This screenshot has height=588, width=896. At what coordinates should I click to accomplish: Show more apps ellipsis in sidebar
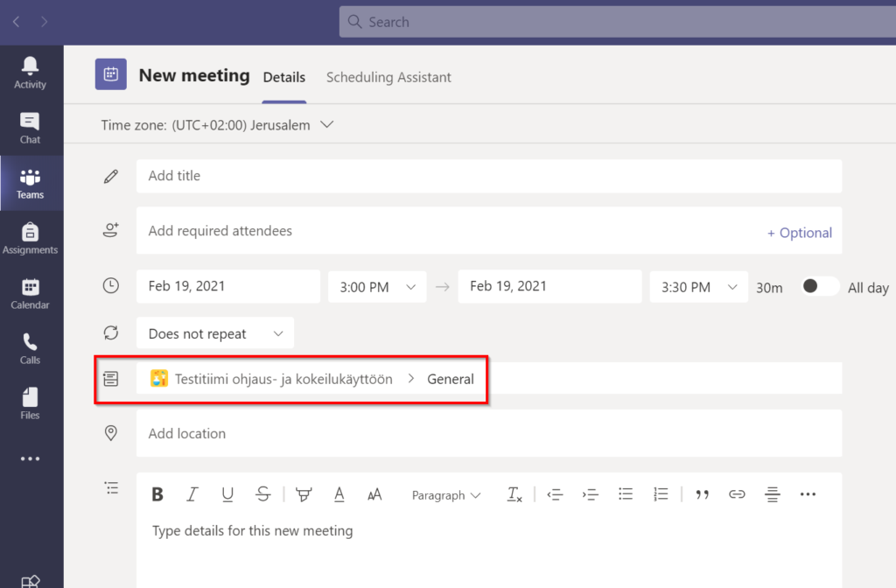point(30,458)
